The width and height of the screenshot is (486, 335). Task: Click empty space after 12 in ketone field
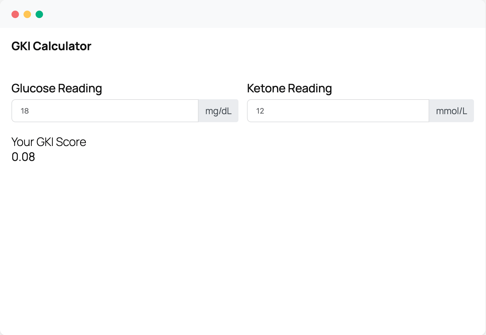347,111
